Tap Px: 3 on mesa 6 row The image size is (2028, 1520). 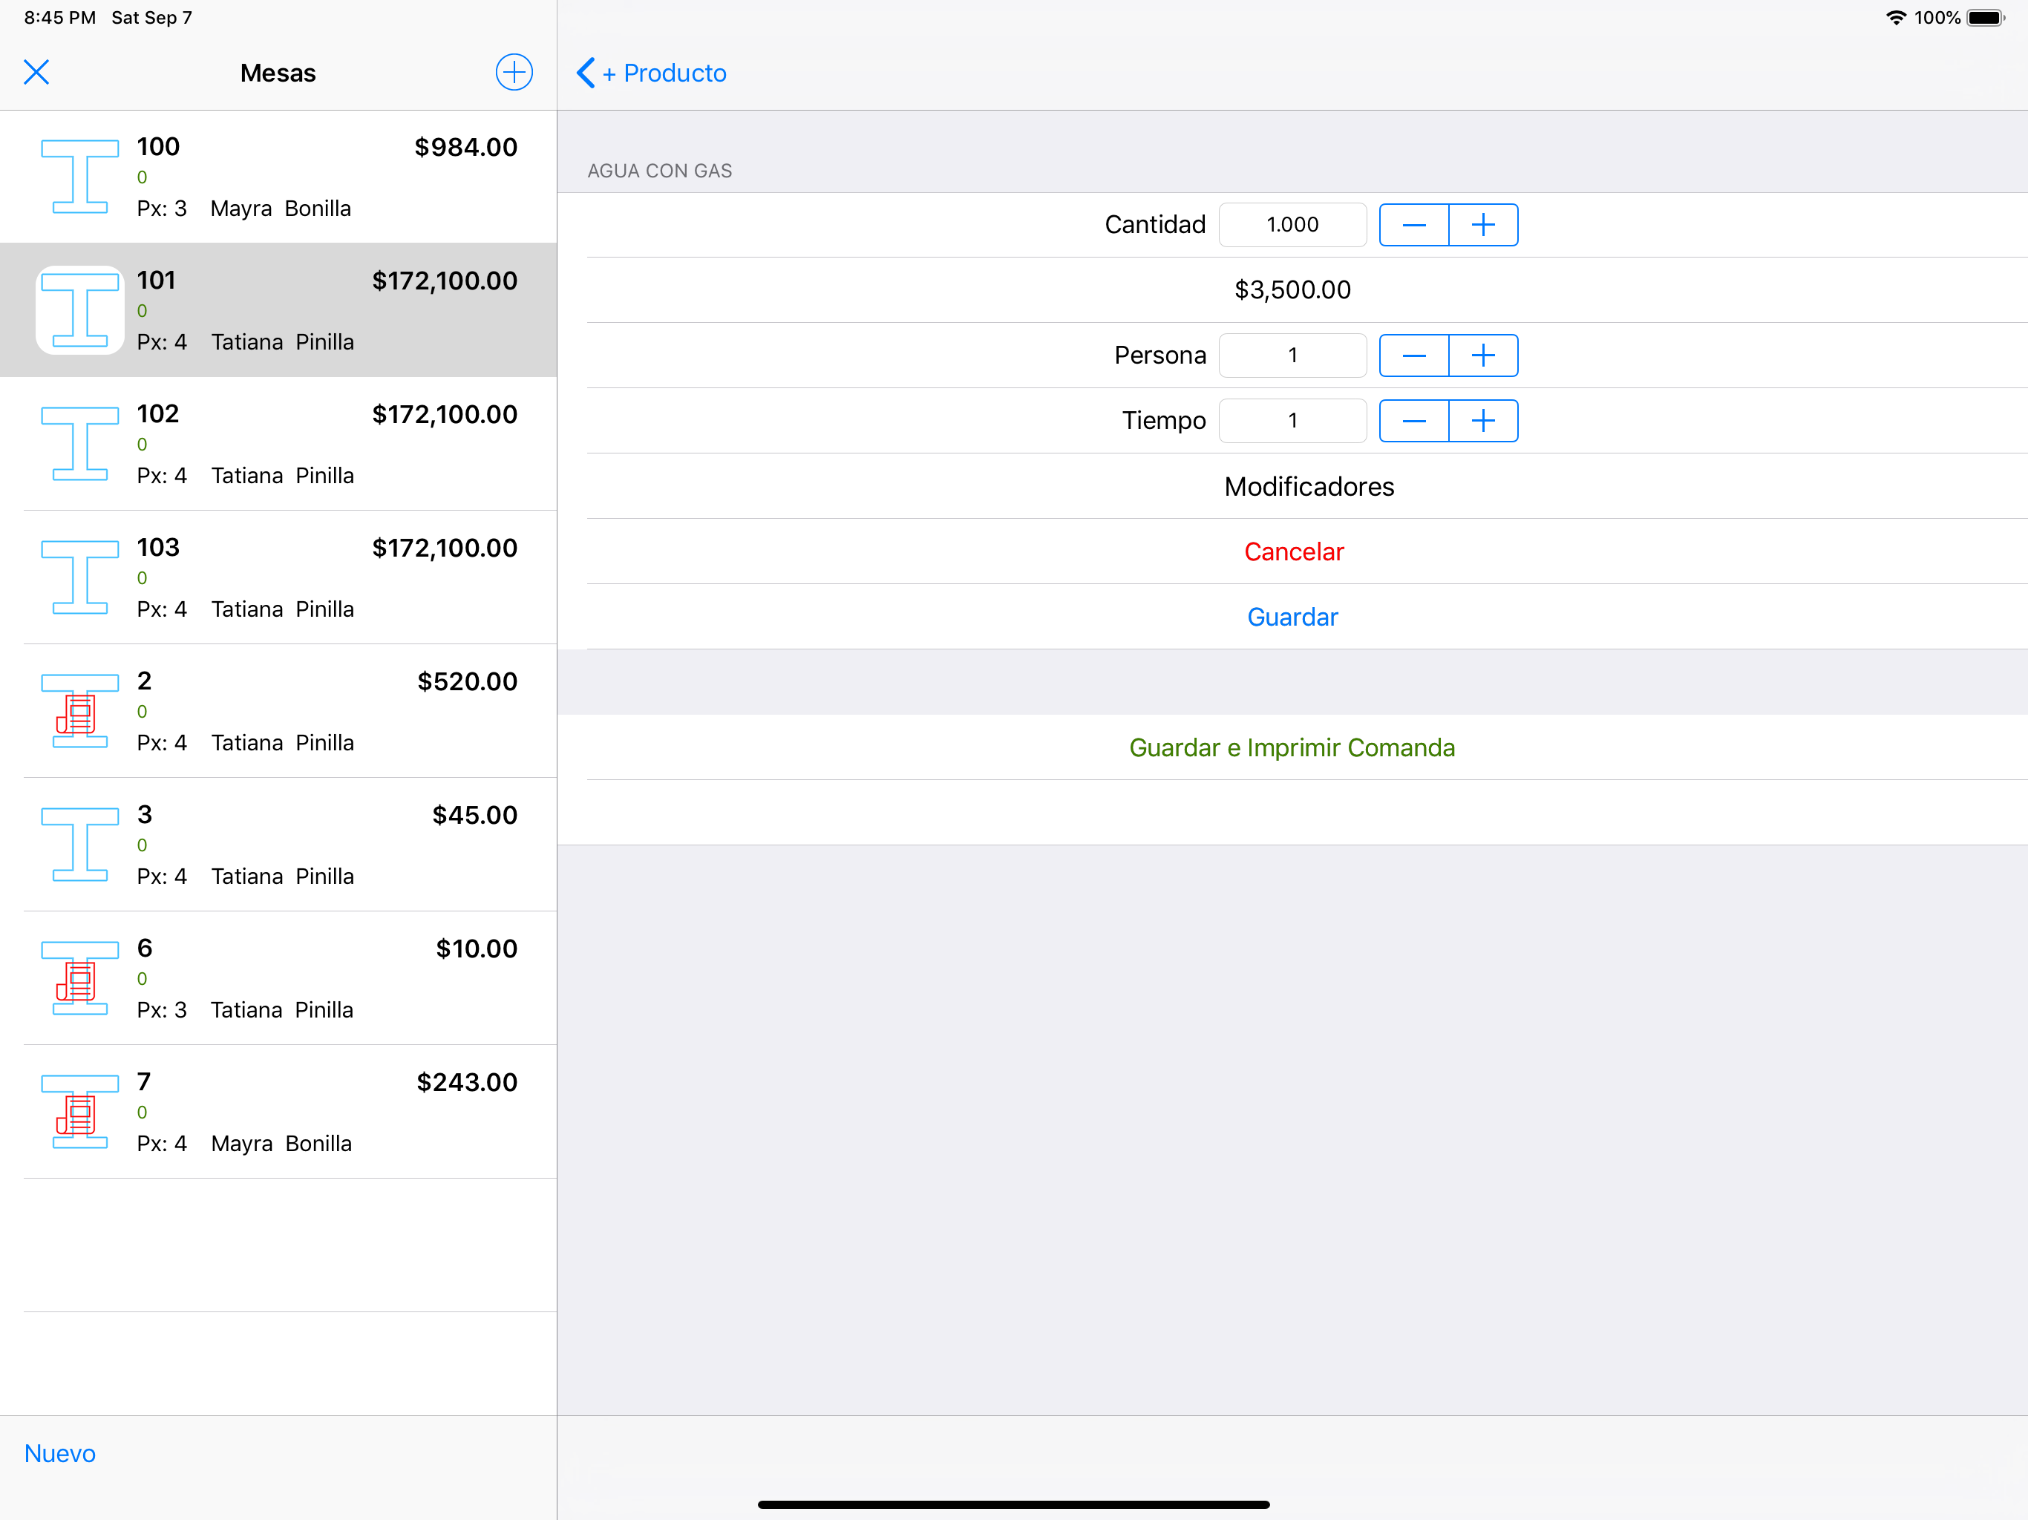pos(161,1010)
